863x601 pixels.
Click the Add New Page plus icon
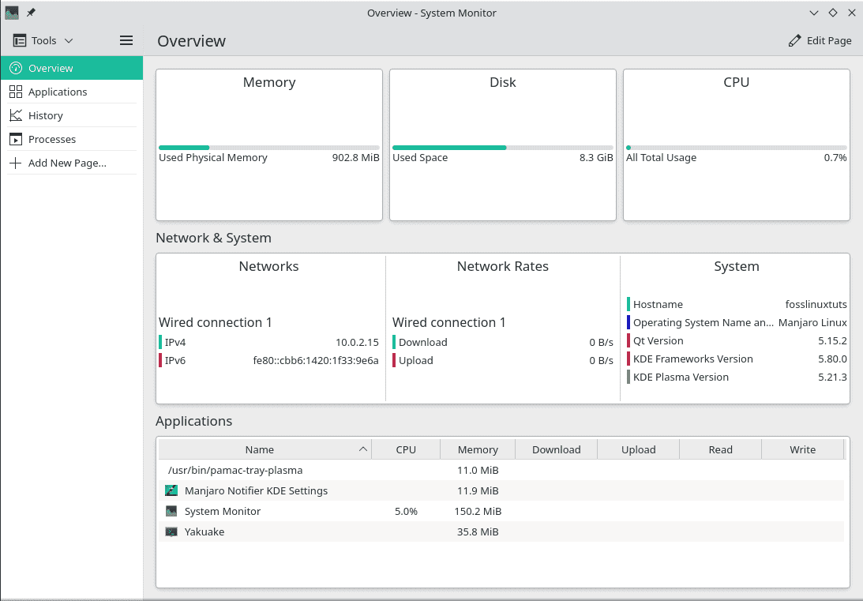tap(15, 163)
